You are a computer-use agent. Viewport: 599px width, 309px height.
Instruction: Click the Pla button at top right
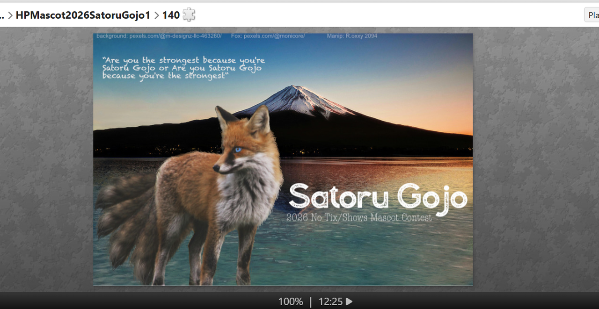[592, 15]
